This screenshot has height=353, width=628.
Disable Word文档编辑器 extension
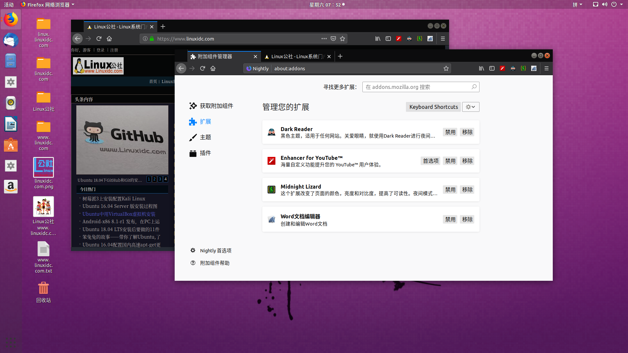[x=450, y=219]
